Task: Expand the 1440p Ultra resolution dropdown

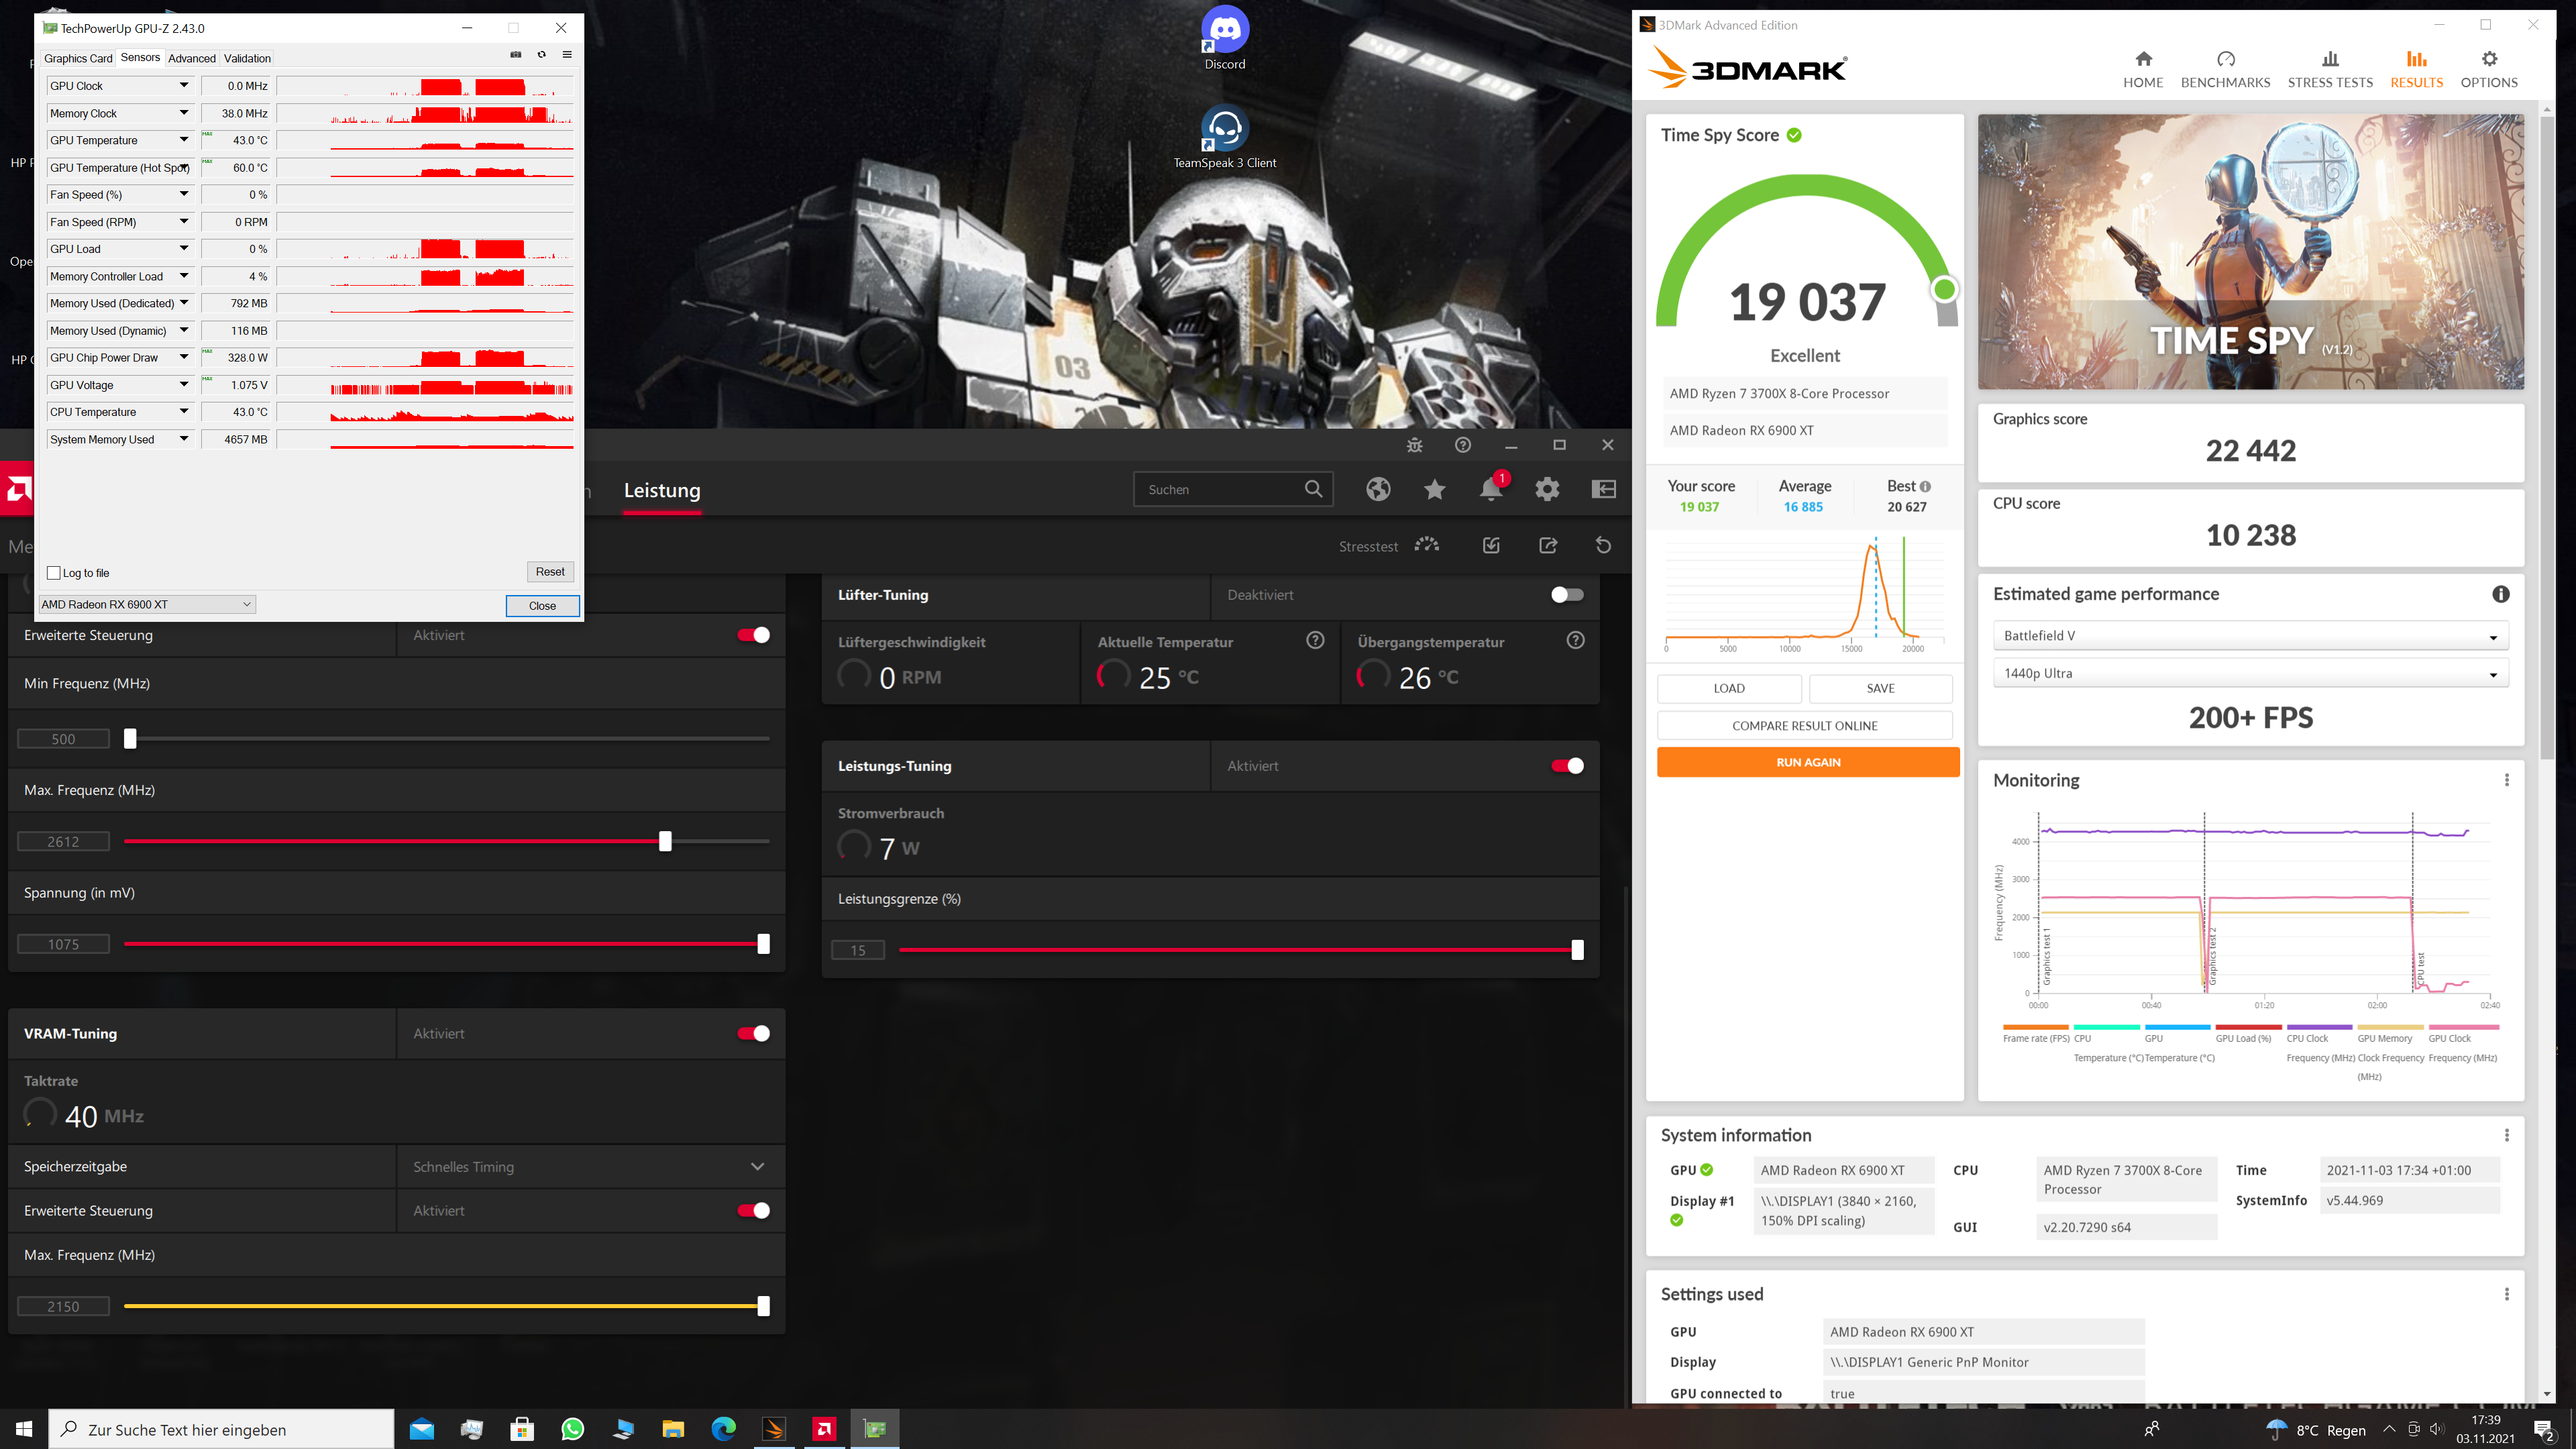Action: point(2249,674)
